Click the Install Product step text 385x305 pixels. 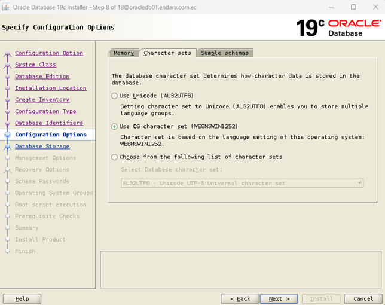(x=40, y=239)
